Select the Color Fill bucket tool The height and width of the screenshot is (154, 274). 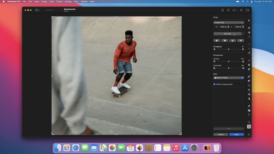tap(249, 65)
